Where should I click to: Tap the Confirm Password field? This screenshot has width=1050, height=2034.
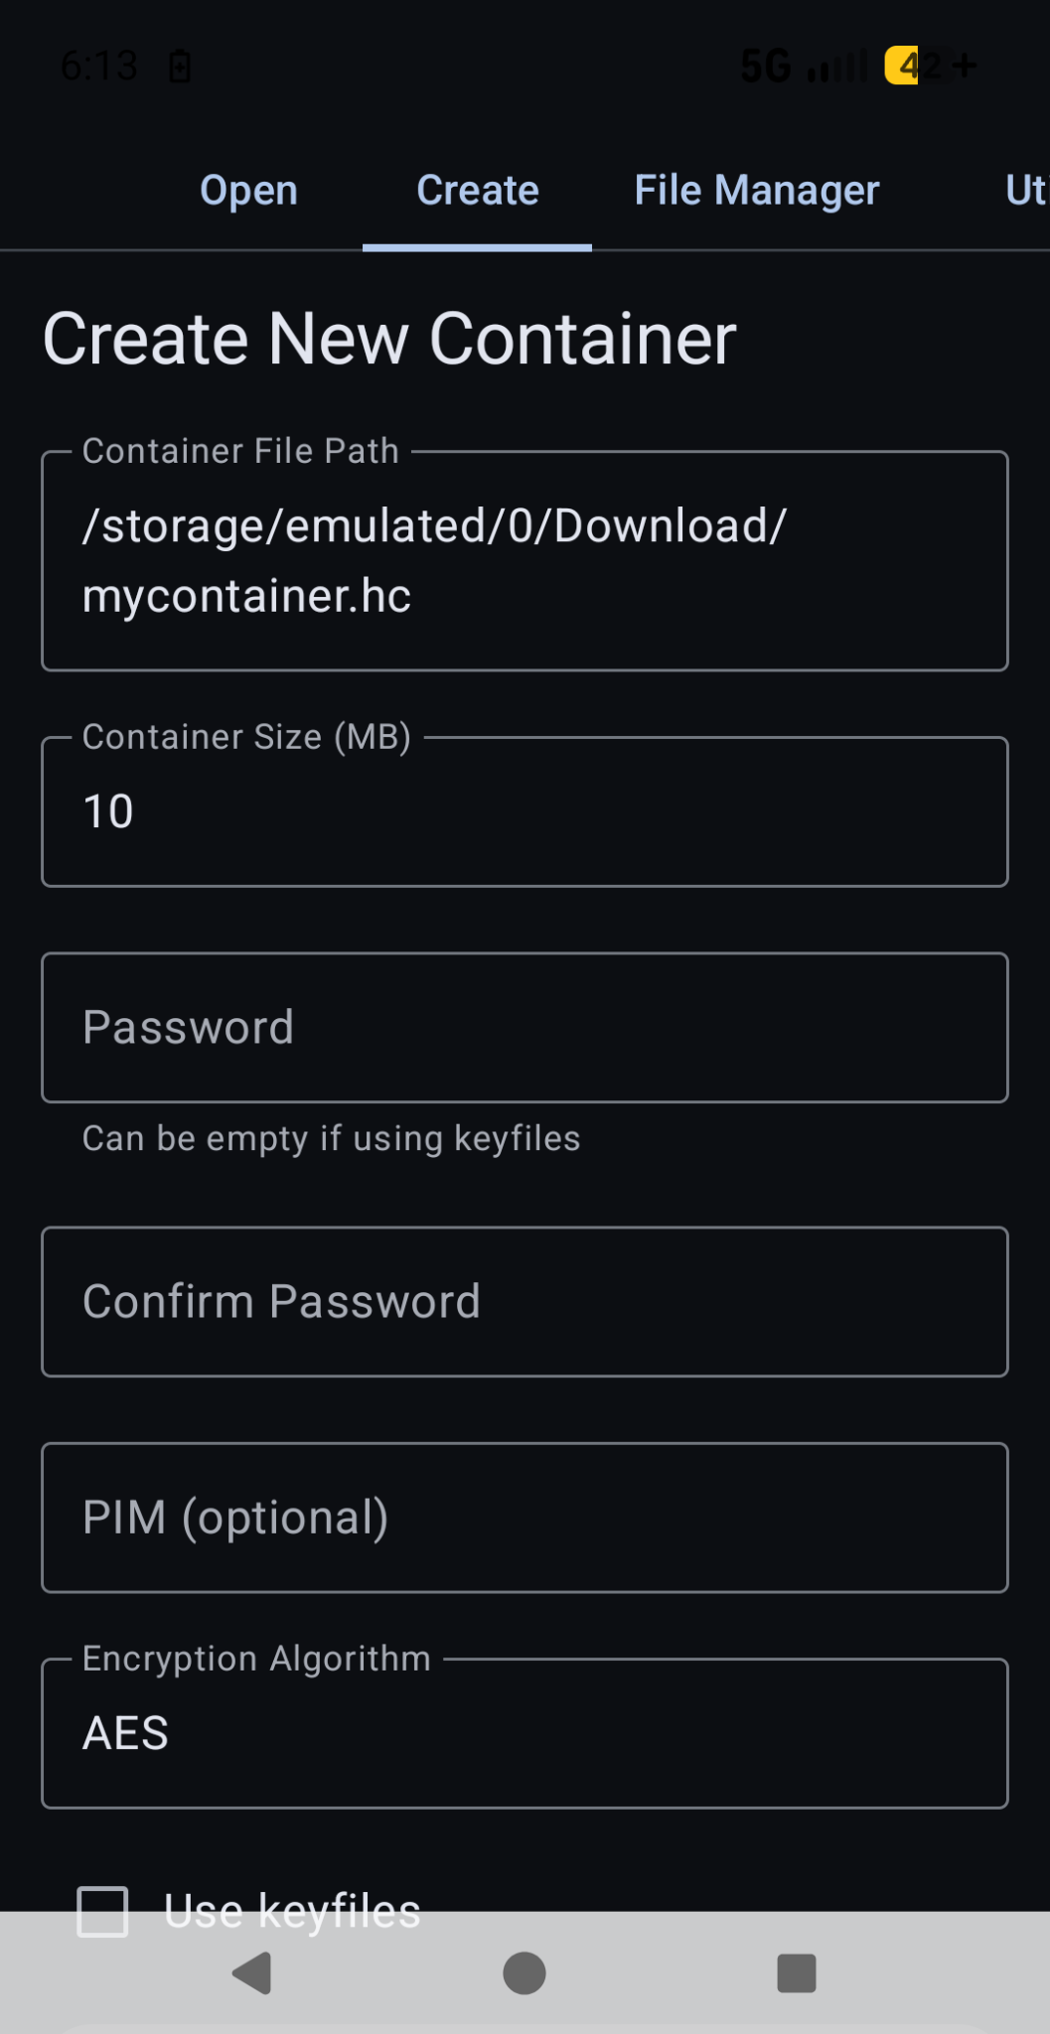(x=525, y=1302)
